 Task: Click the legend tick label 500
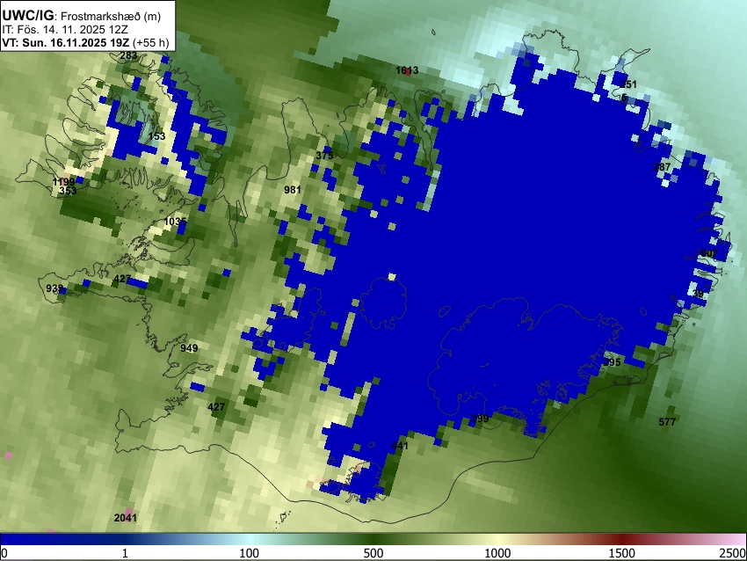[x=373, y=553]
